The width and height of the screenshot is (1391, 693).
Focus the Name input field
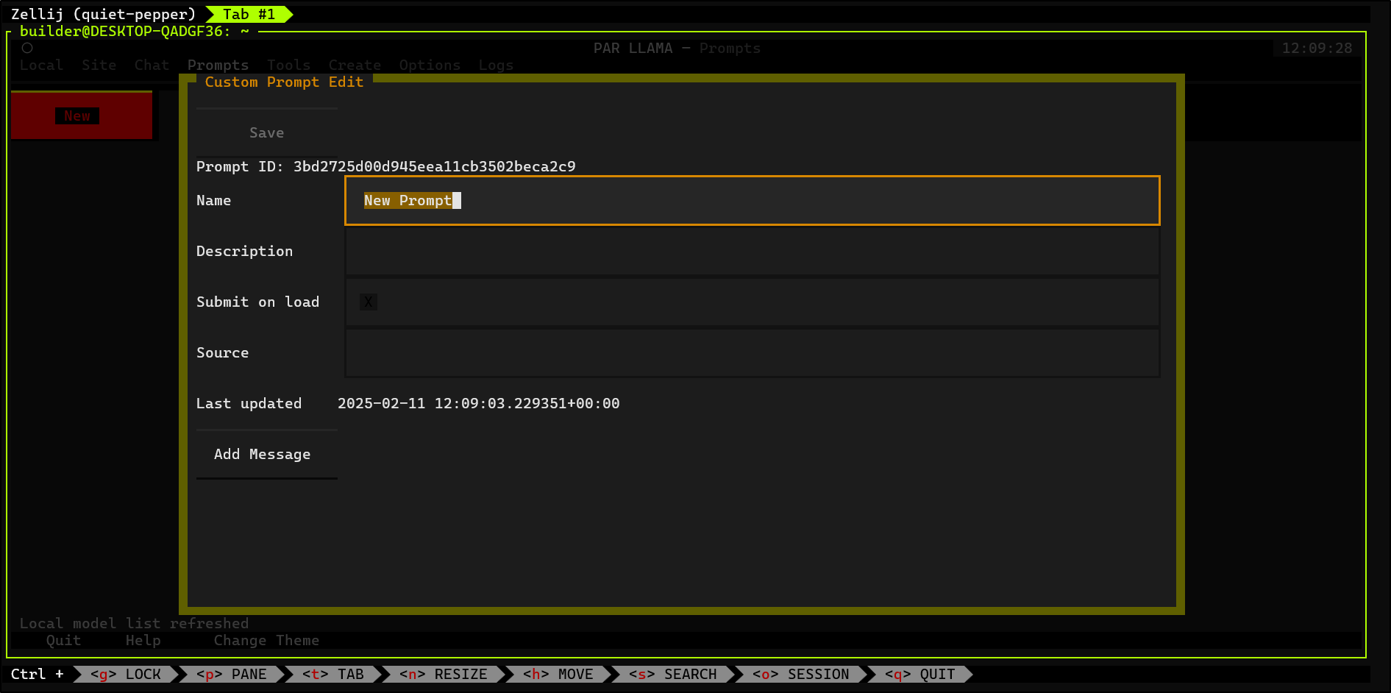pos(751,200)
